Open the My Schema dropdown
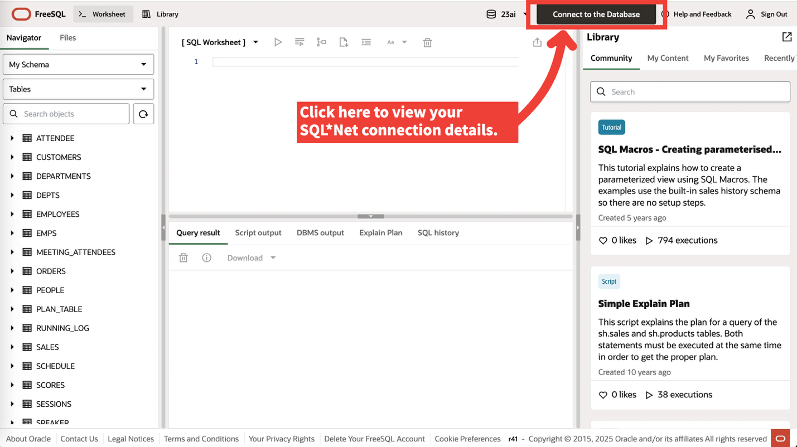Viewport: 797px width, 447px height. (78, 65)
